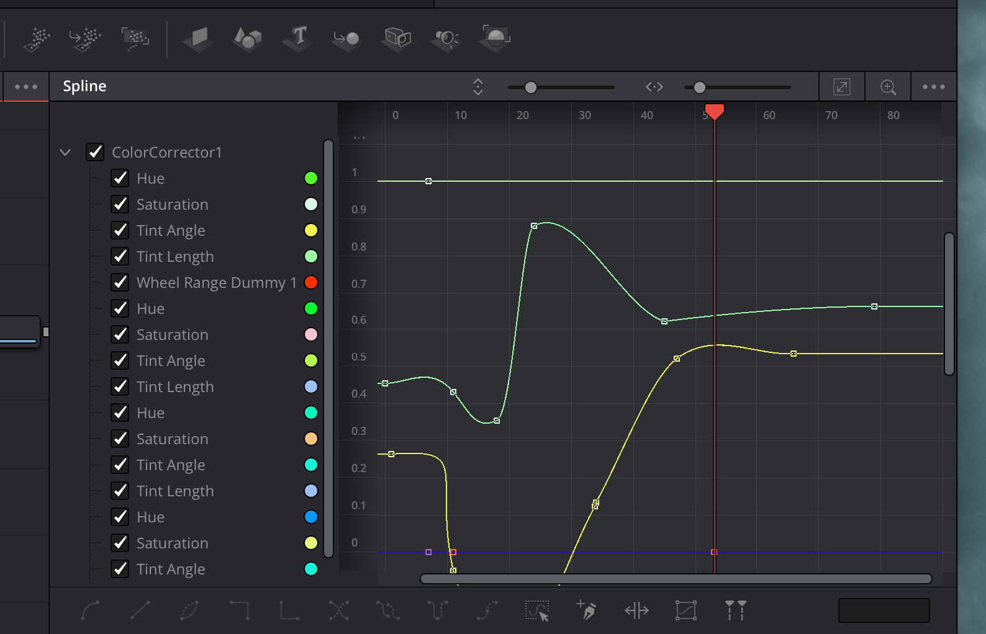The image size is (986, 634).
Task: Select the particle merge tool icon
Action: [x=84, y=38]
